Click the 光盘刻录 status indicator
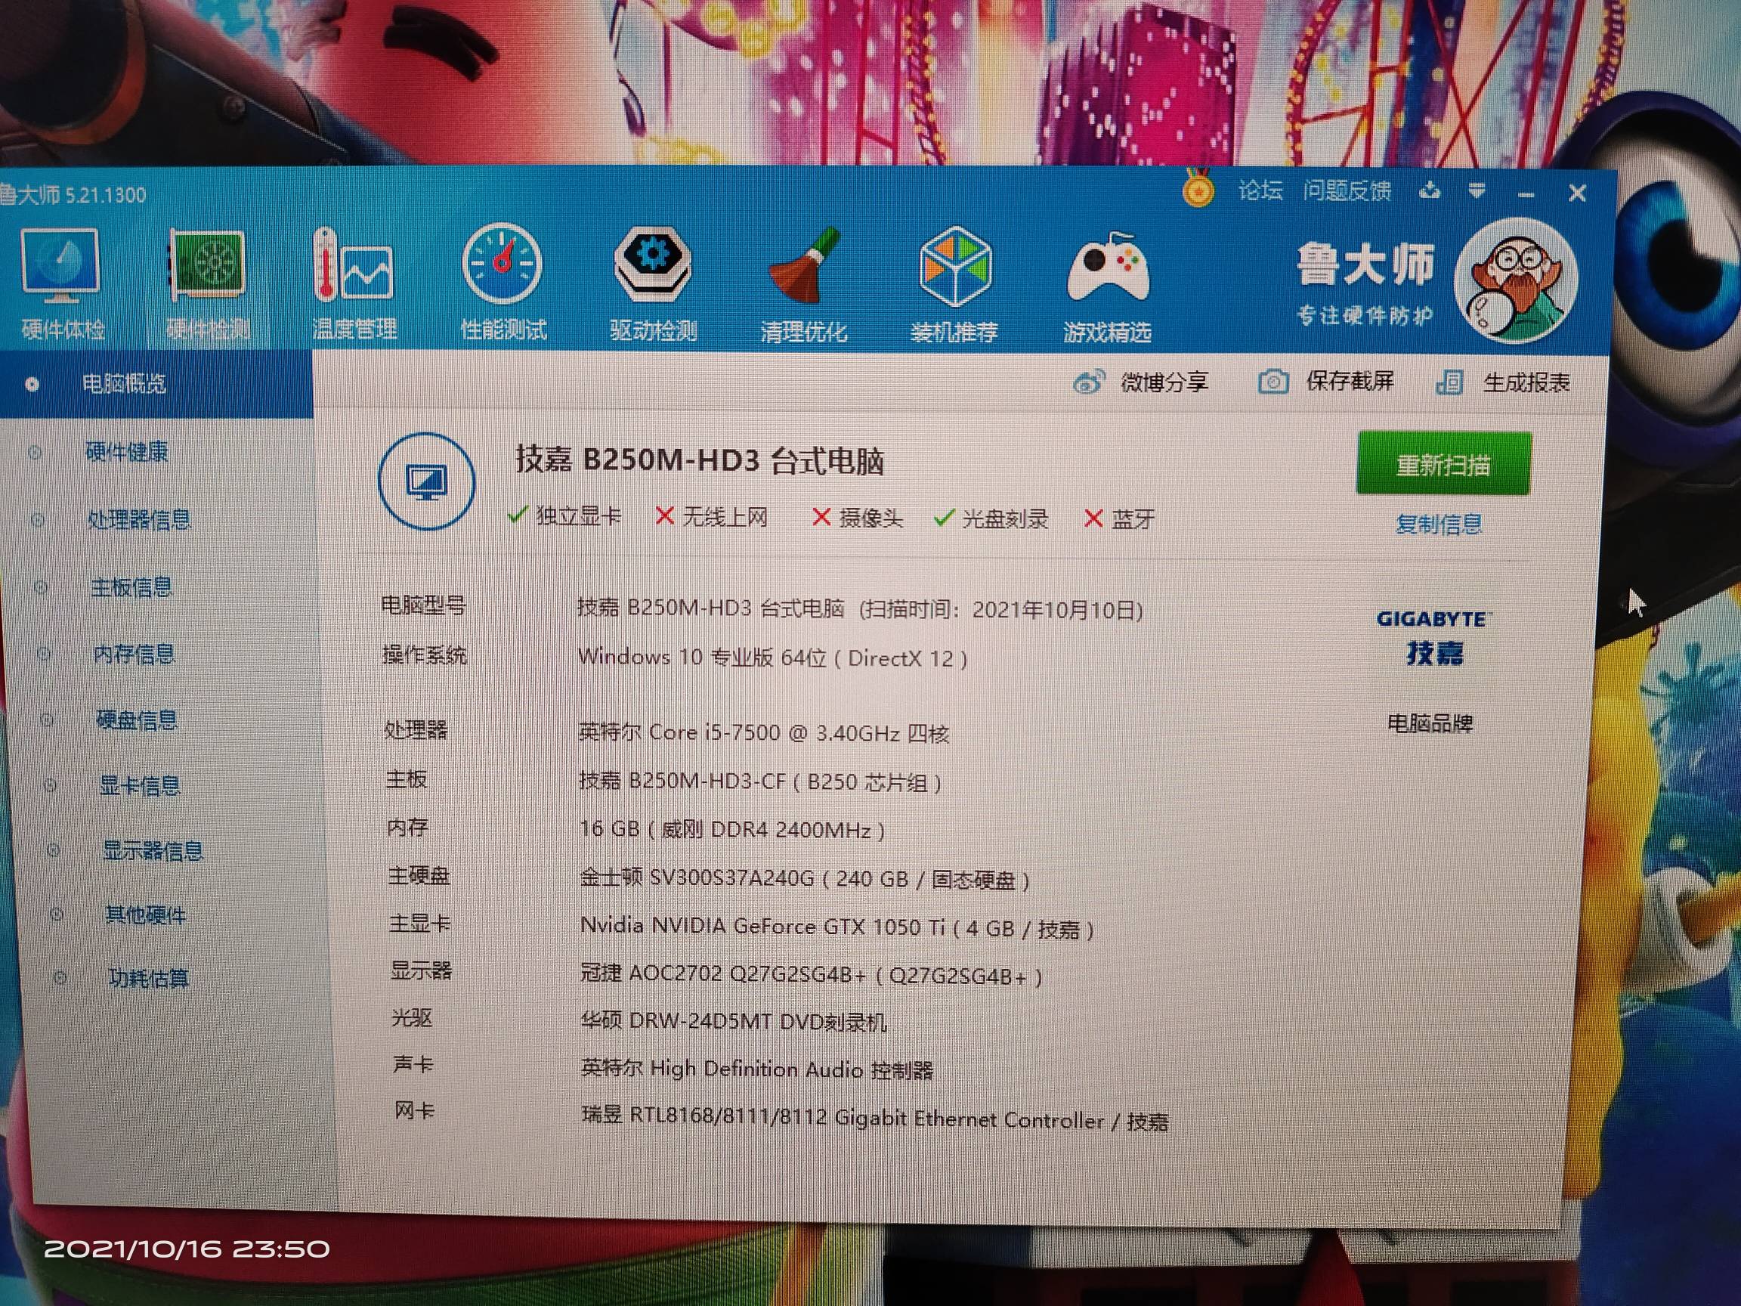 991,518
